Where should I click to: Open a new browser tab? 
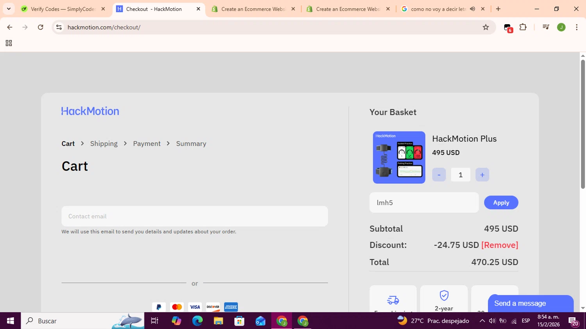[x=498, y=9]
